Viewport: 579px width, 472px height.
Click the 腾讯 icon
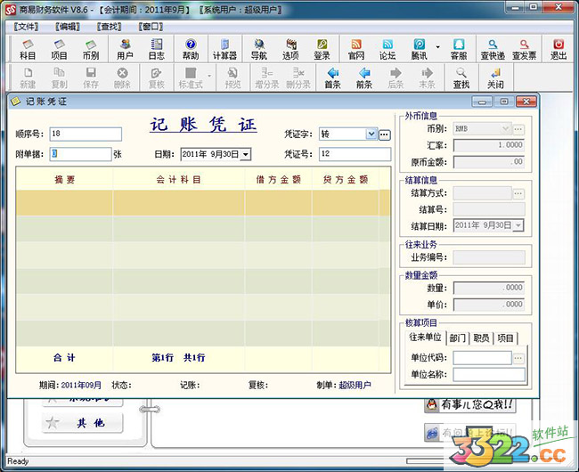[x=420, y=50]
